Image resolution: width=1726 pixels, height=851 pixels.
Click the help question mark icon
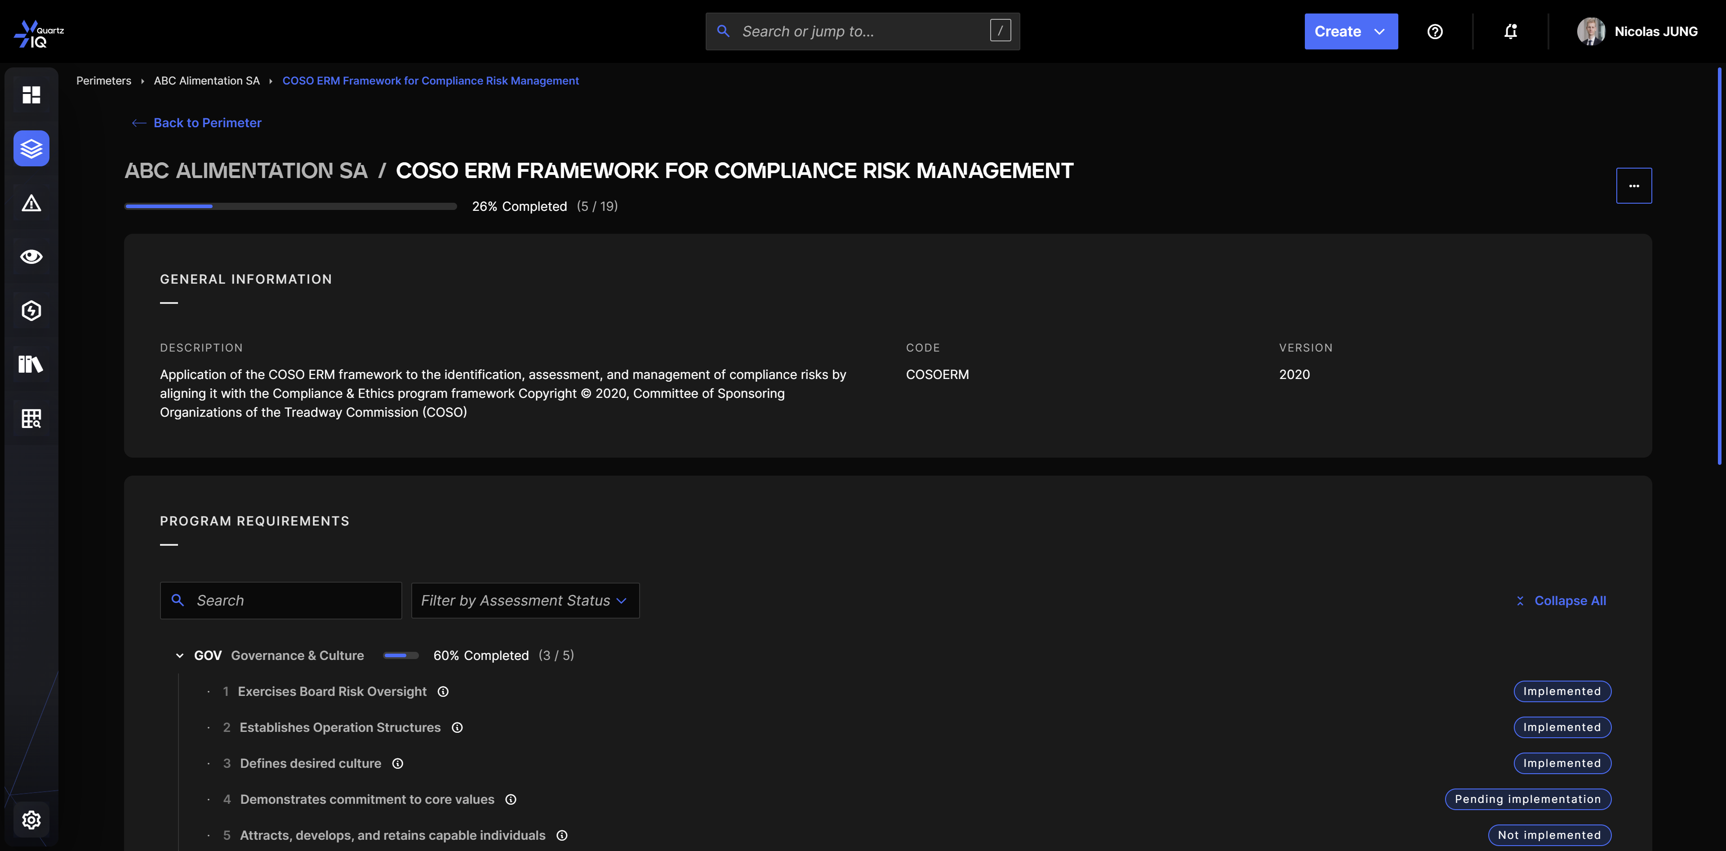click(x=1435, y=31)
